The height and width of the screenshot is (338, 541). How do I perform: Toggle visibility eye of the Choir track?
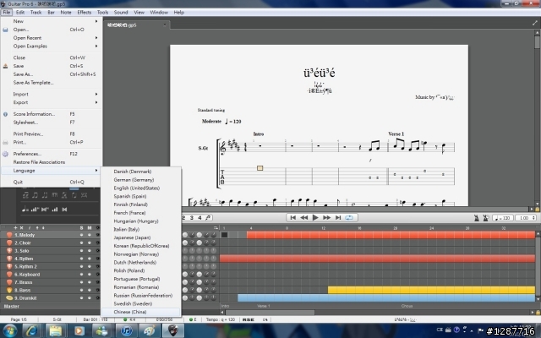(97, 243)
